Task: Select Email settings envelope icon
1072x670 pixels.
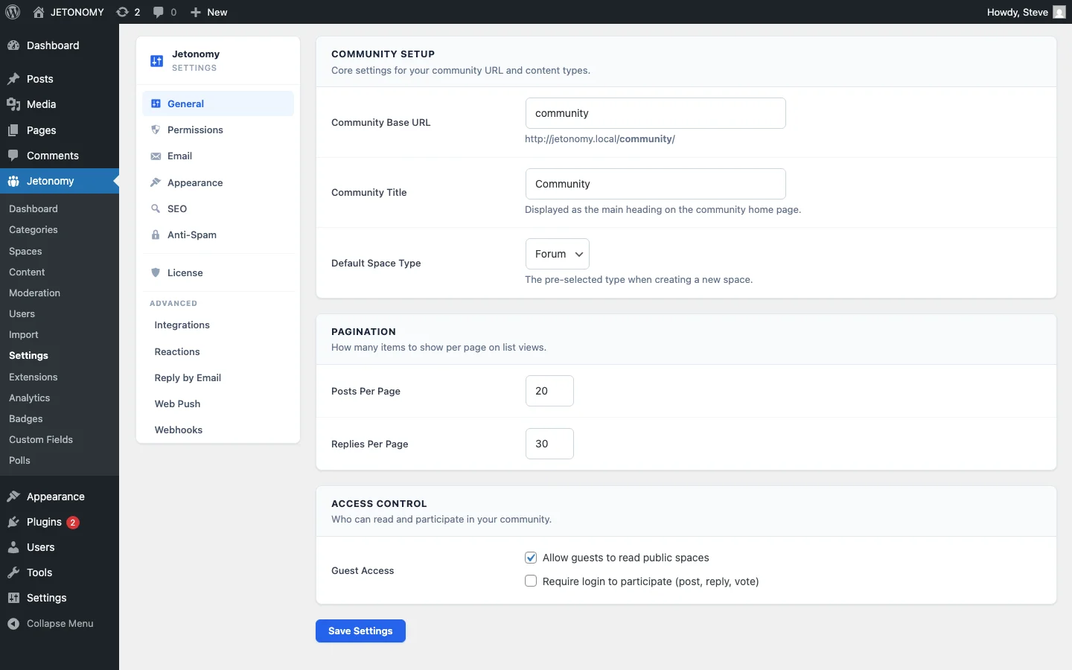Action: click(x=156, y=156)
